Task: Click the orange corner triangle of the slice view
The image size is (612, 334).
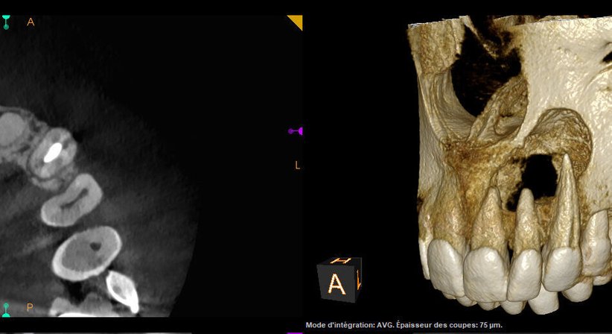Action: pos(296,21)
